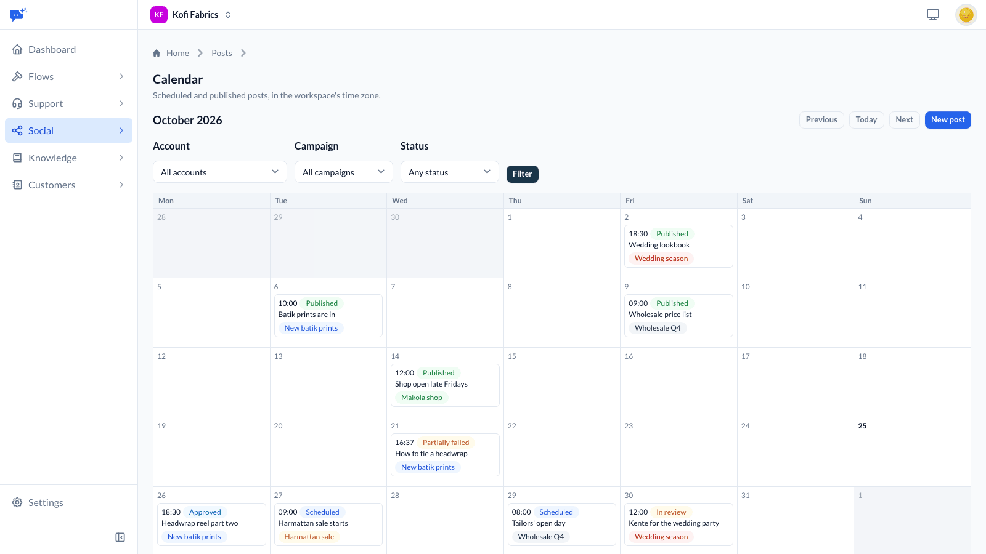
Task: Collapse the sidebar panel icon
Action: tap(120, 537)
